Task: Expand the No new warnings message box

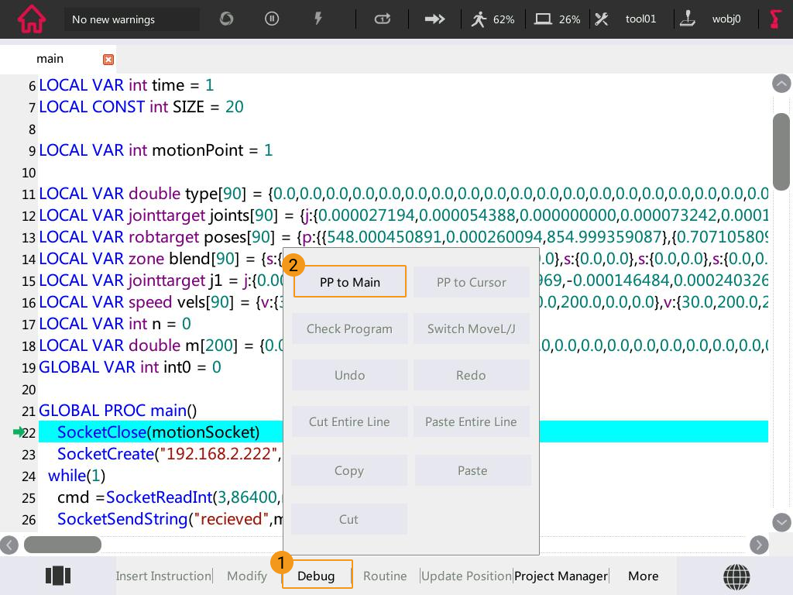Action: pyautogui.click(x=132, y=19)
